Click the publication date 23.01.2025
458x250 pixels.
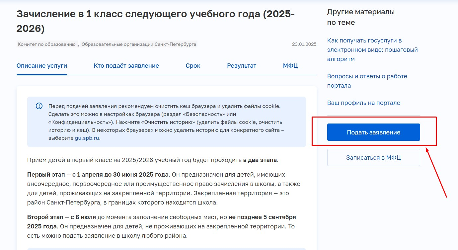(x=304, y=44)
